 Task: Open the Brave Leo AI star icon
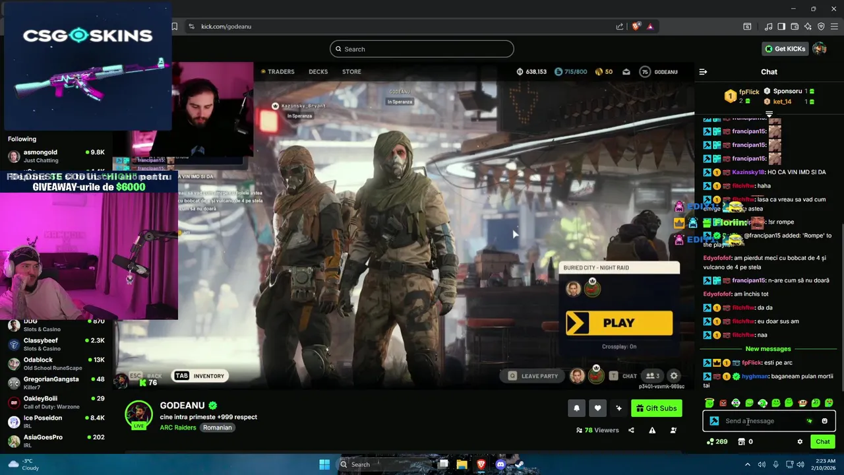tap(808, 26)
